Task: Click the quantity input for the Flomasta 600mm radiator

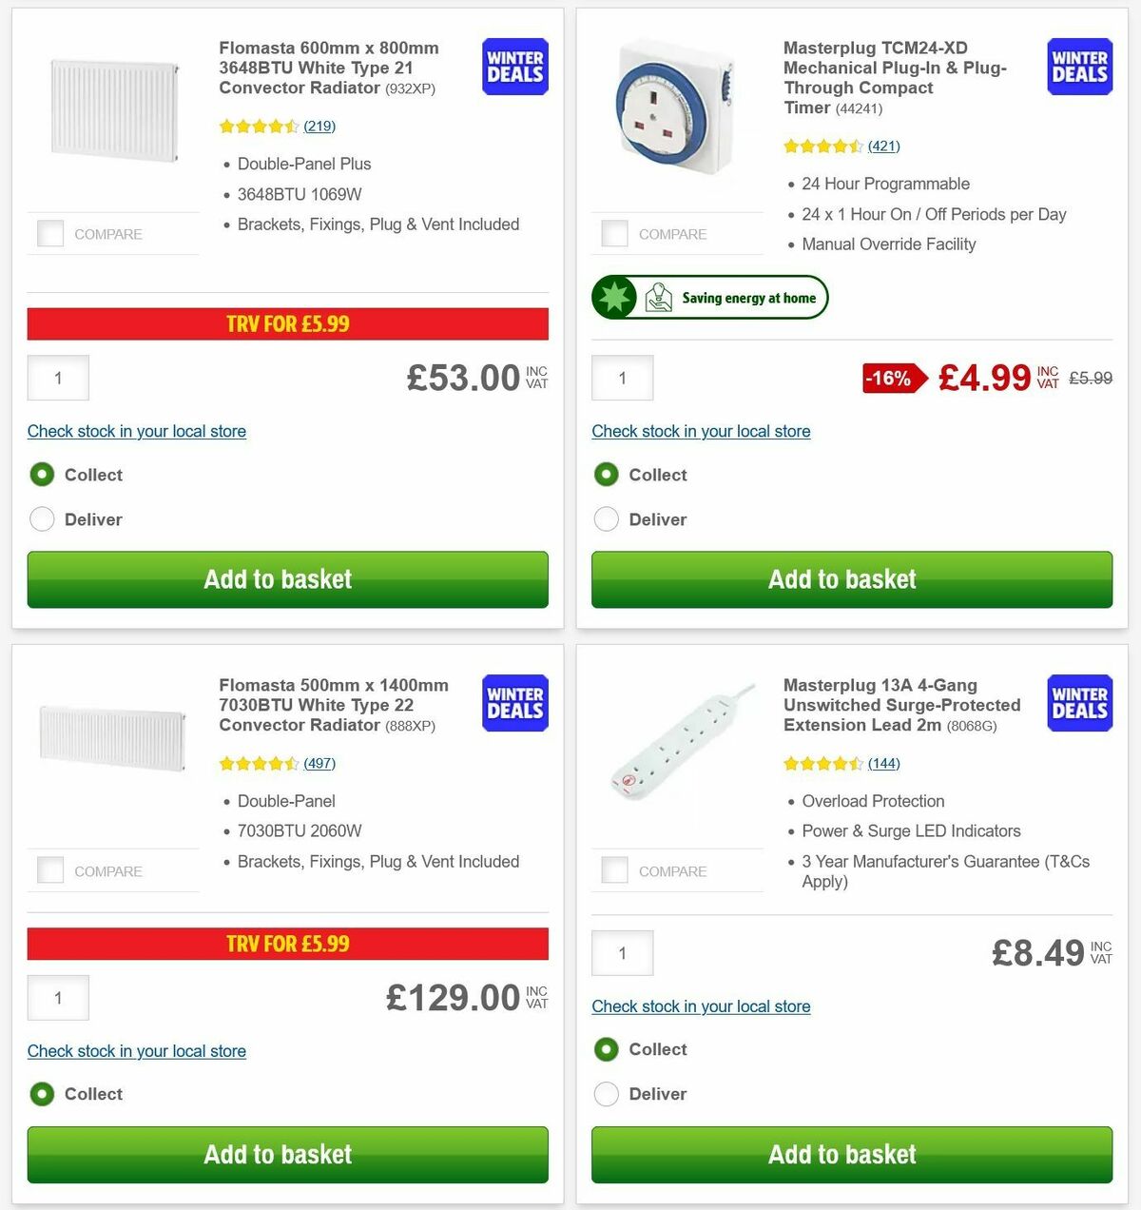Action: (58, 378)
